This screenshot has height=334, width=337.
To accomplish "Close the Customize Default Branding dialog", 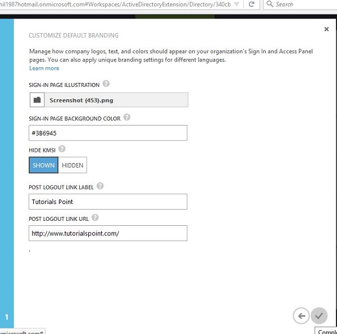I will pos(326,29).
